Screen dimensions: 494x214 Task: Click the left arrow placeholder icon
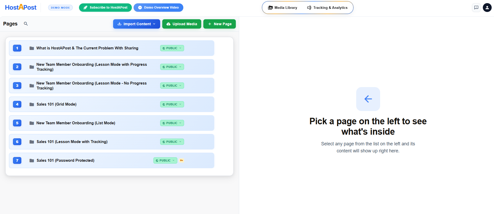coord(368,99)
